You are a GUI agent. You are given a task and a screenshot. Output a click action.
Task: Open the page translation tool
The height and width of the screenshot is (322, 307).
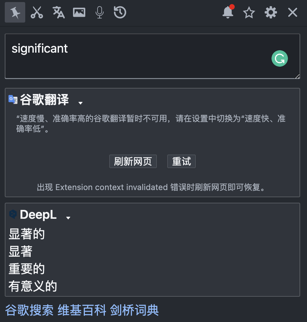tap(58, 12)
